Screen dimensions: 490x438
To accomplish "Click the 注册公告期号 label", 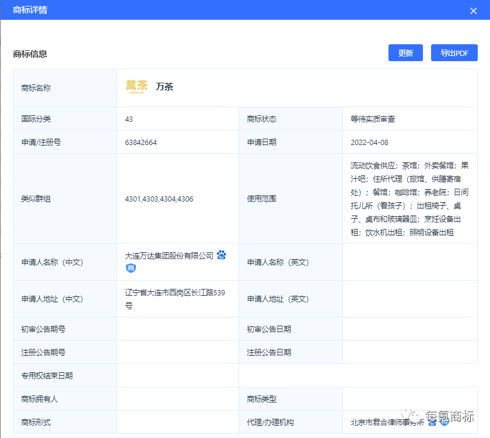I will coord(43,352).
